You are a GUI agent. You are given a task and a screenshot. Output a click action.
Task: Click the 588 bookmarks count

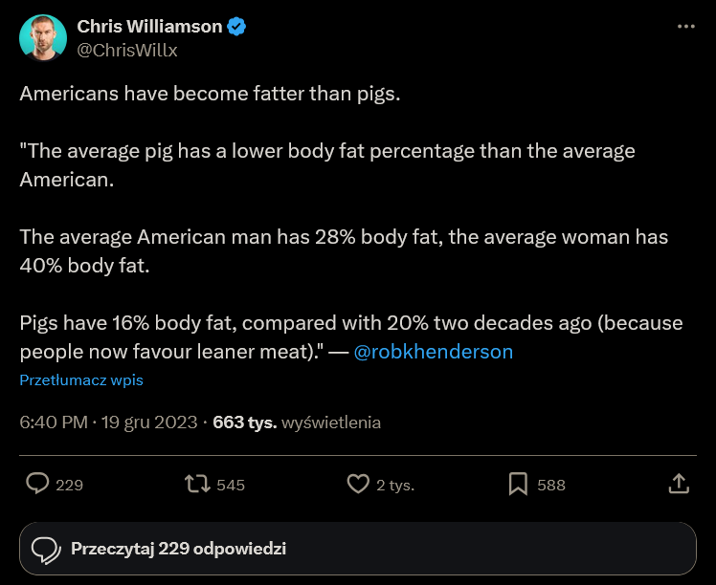click(551, 485)
